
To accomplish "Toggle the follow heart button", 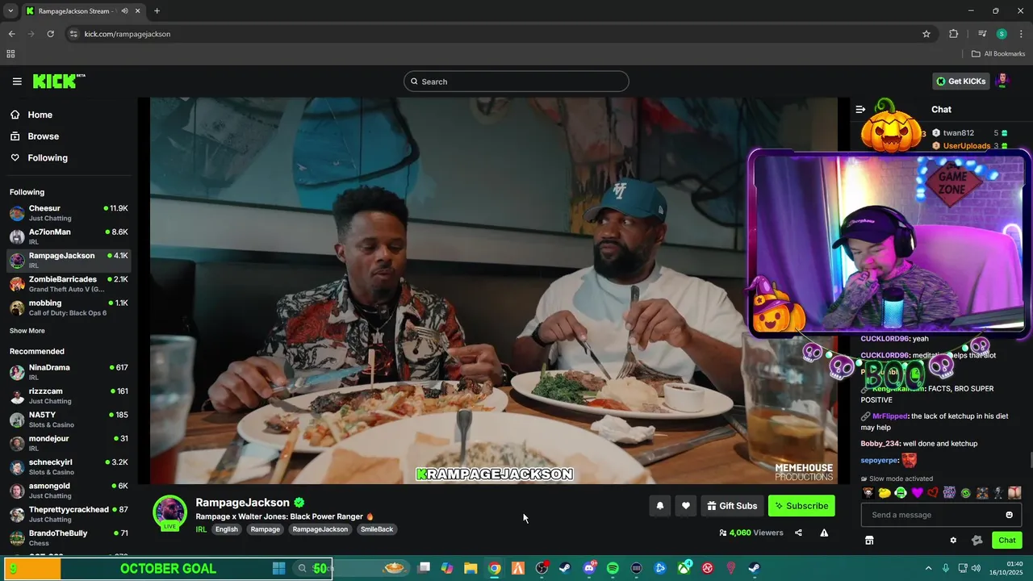I will point(686,506).
